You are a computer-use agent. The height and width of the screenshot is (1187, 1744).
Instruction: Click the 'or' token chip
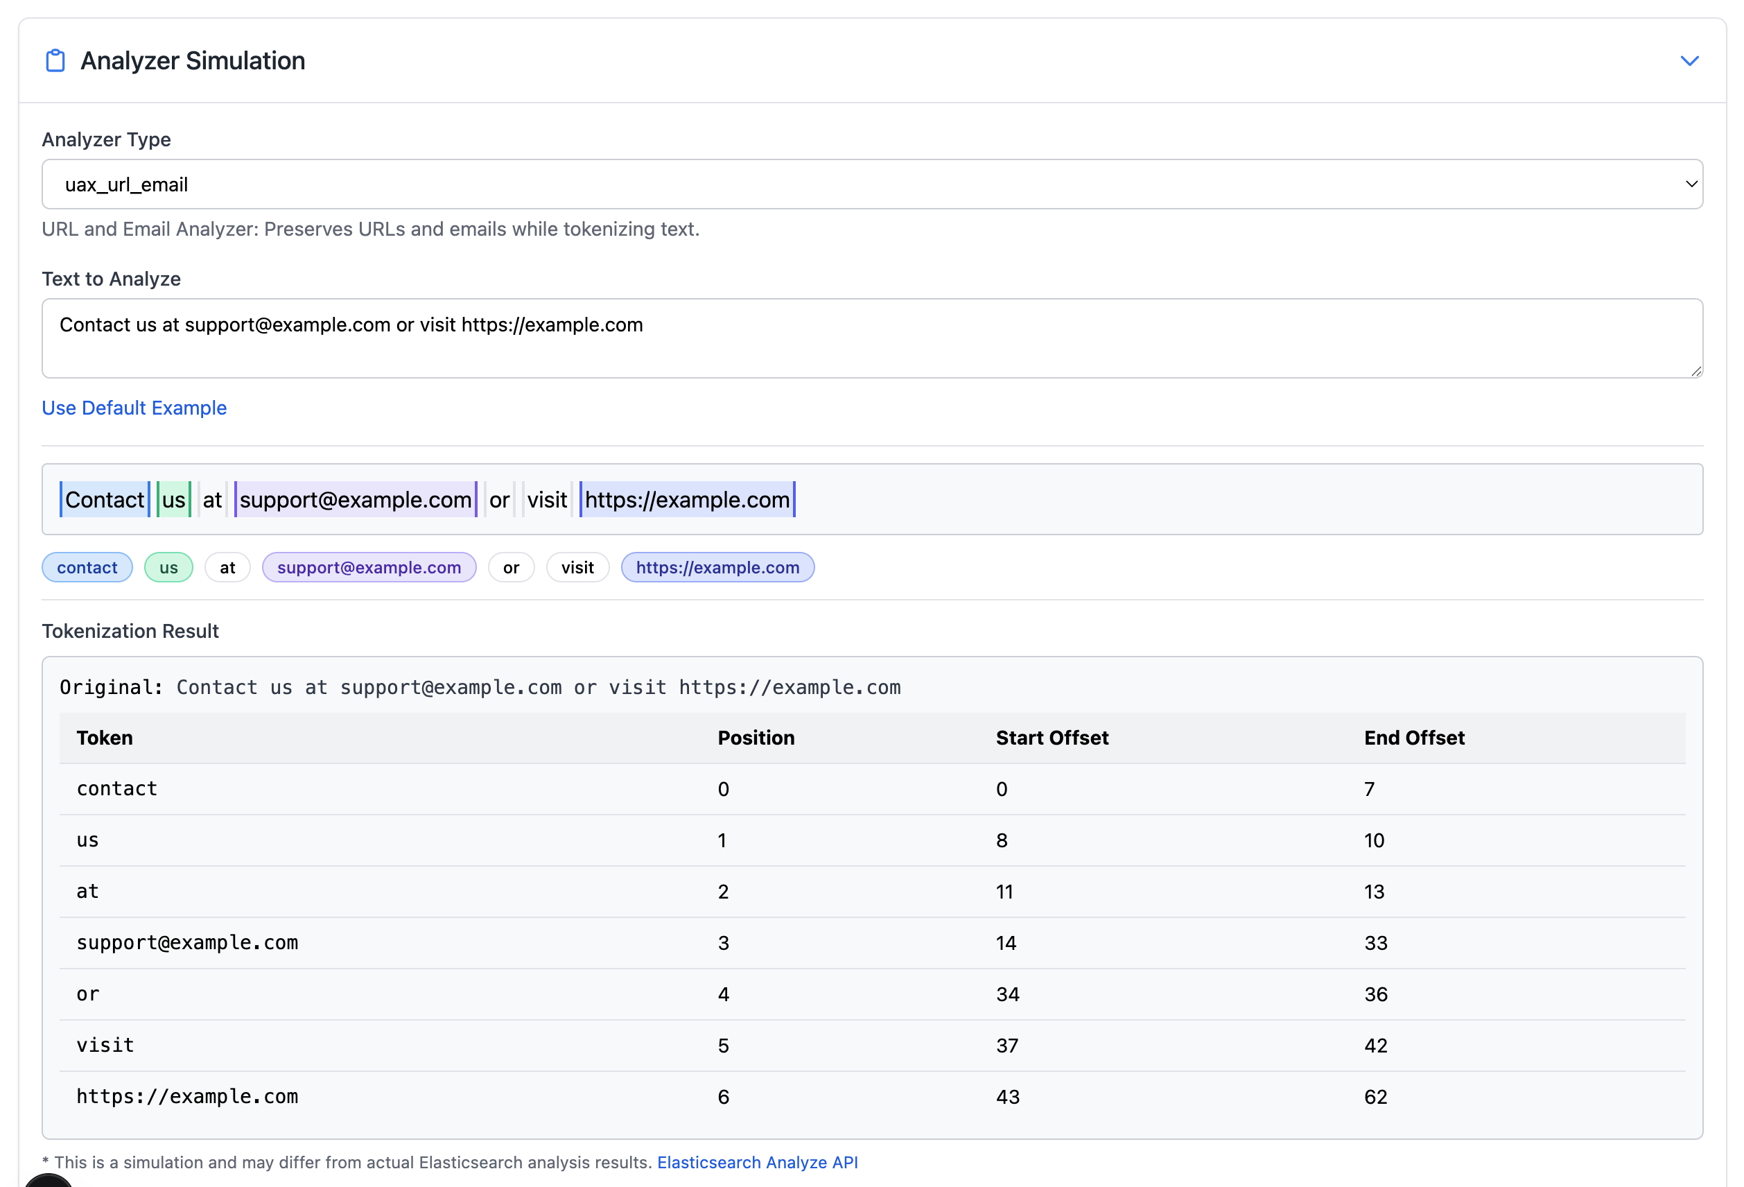click(x=510, y=568)
